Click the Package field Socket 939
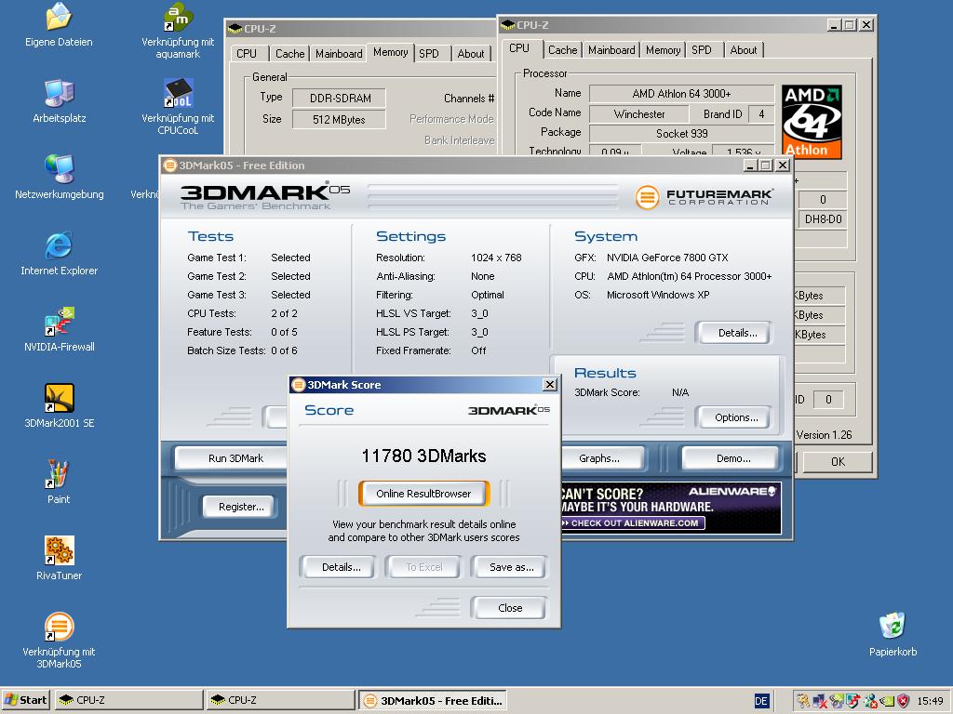 (x=681, y=133)
